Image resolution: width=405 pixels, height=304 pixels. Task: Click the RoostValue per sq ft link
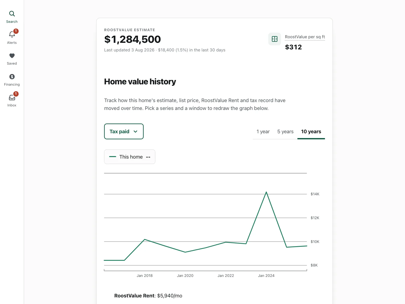pos(305,37)
